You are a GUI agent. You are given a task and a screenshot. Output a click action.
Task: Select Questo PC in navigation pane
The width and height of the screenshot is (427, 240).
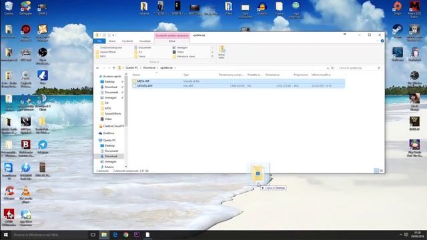[109, 141]
